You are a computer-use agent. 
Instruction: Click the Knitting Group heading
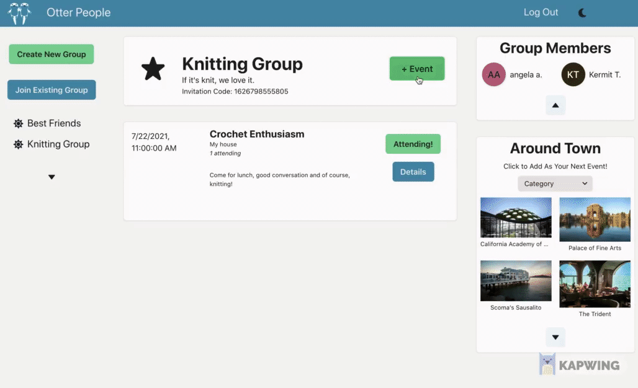point(242,64)
